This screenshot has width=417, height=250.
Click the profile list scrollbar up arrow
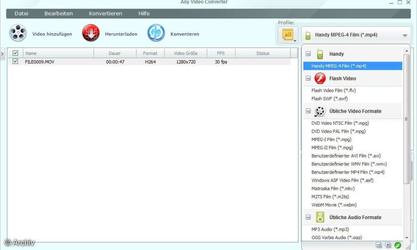coord(407,51)
